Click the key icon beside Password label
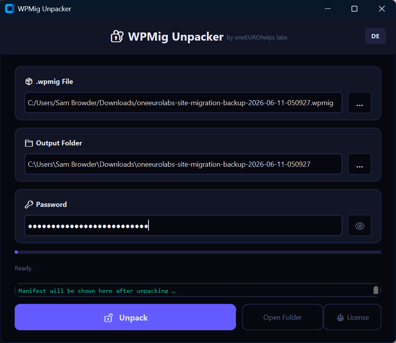Image resolution: width=396 pixels, height=343 pixels. (29, 204)
